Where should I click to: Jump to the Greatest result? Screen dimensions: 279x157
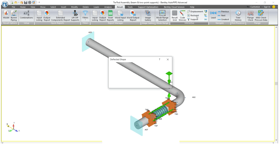click(x=223, y=19)
